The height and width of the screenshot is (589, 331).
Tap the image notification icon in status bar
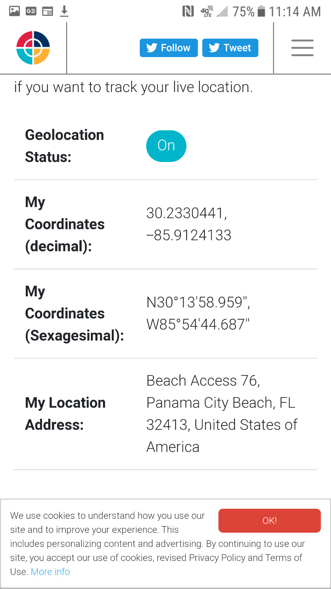(15, 11)
